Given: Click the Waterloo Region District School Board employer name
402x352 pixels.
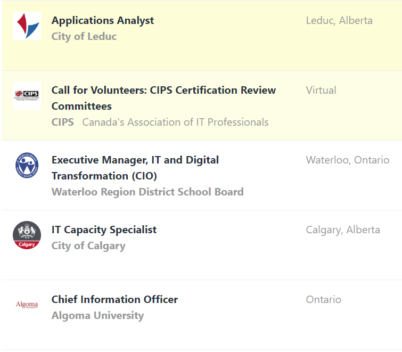Looking at the screenshot, I should click(x=147, y=192).
